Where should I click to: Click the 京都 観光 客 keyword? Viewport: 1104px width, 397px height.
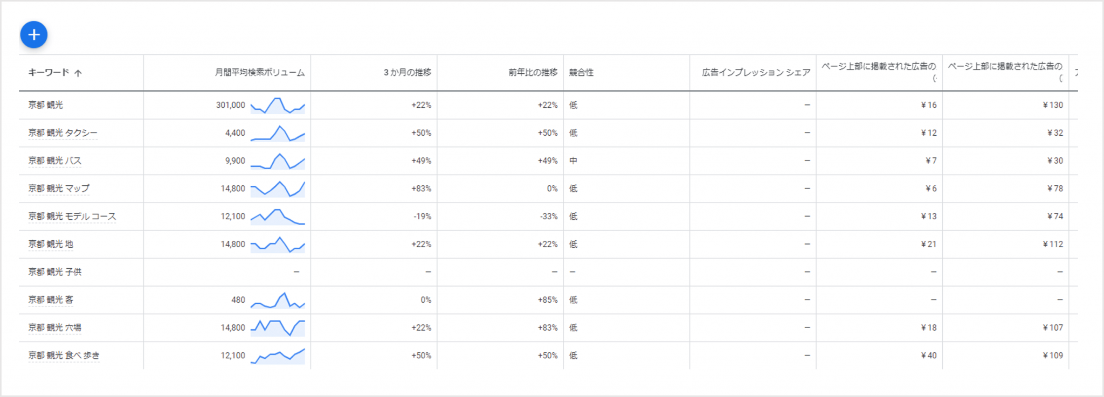coord(51,300)
